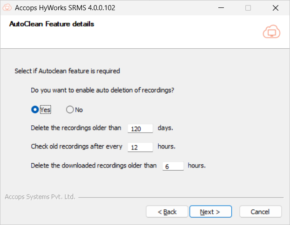The height and width of the screenshot is (225, 290).
Task: Click the recordings older than days field
Action: tap(140, 129)
